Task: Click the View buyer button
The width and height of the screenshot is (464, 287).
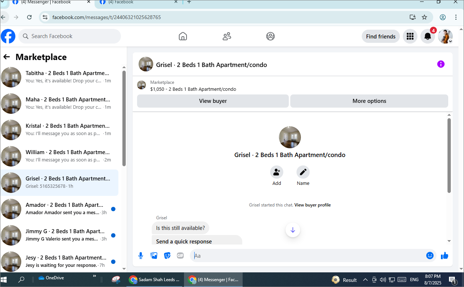Action: 213,101
